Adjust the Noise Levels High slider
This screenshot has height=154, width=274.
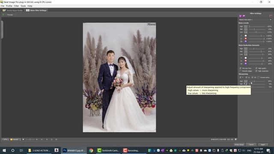257,27
